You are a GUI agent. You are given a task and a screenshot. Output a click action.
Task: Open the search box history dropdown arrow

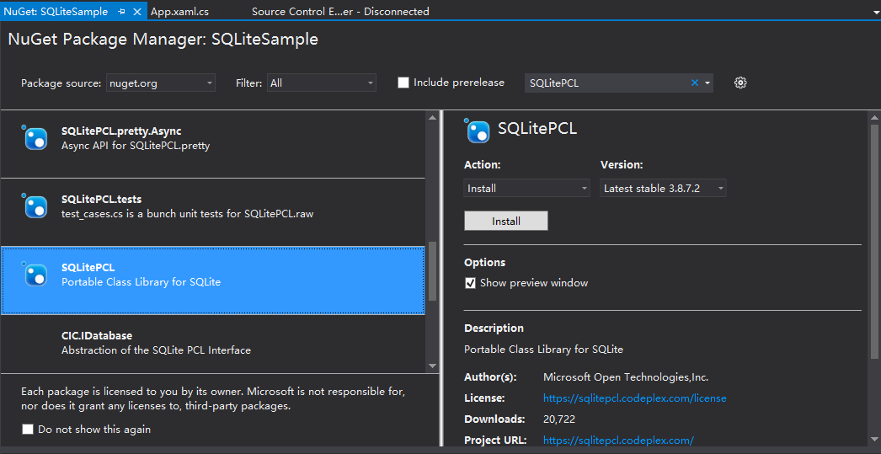coord(707,83)
